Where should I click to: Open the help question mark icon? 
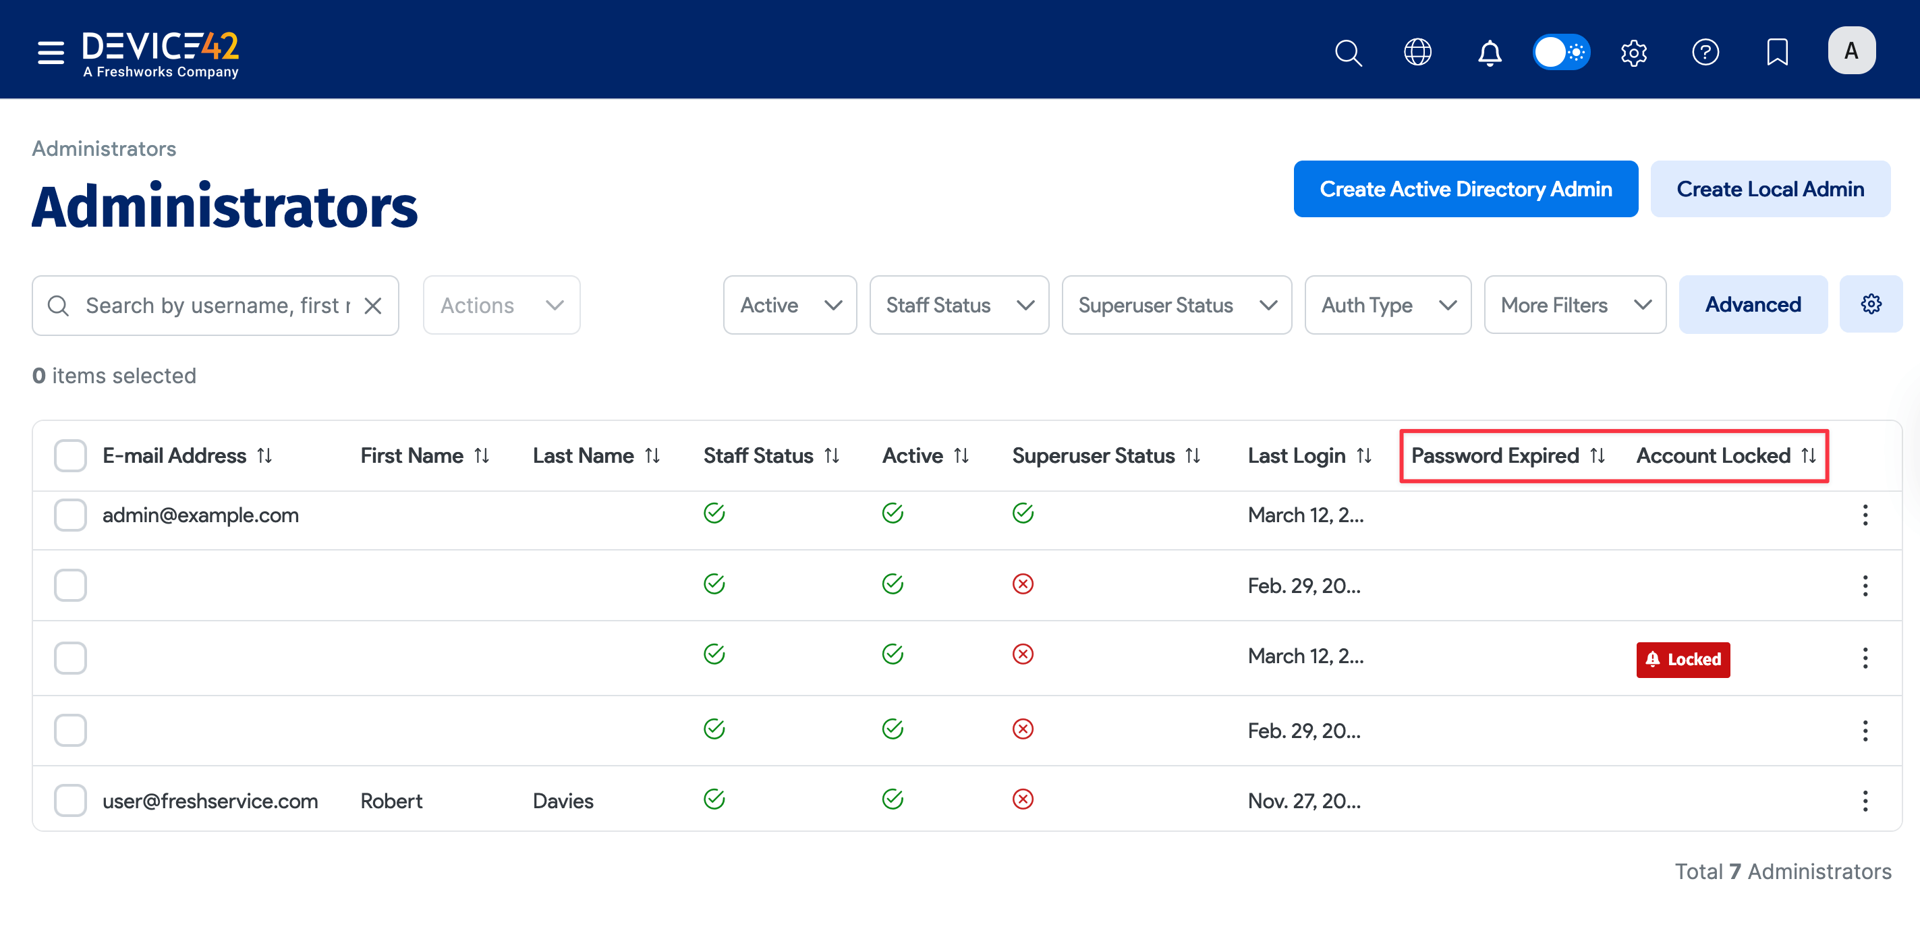pyautogui.click(x=1705, y=52)
